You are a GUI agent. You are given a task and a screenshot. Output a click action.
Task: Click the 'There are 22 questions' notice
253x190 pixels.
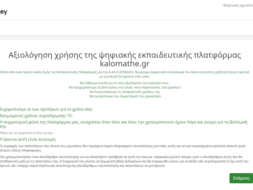pyautogui.click(x=26, y=133)
